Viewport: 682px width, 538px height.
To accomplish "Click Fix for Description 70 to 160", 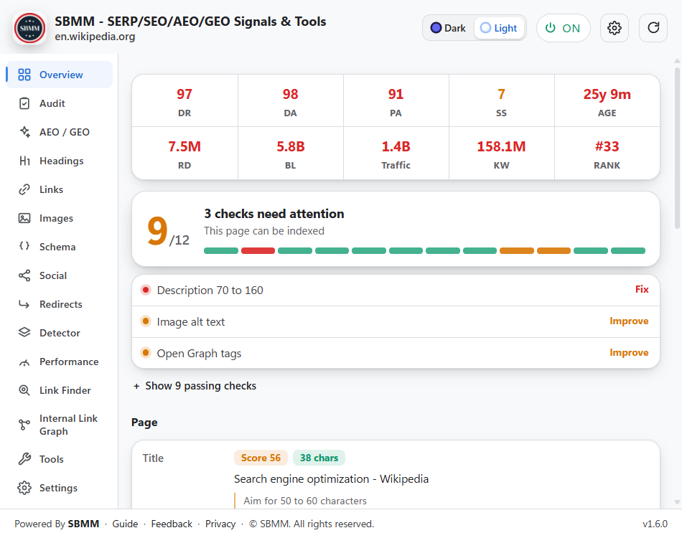I will click(x=642, y=289).
